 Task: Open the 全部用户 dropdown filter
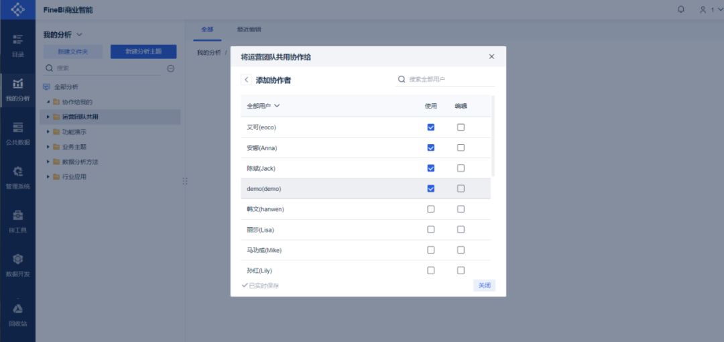coord(263,106)
